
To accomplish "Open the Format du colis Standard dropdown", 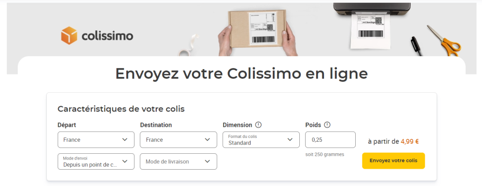I will (261, 140).
